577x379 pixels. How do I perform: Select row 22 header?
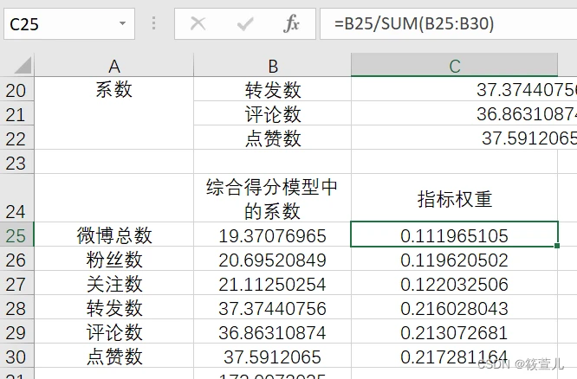tap(17, 138)
